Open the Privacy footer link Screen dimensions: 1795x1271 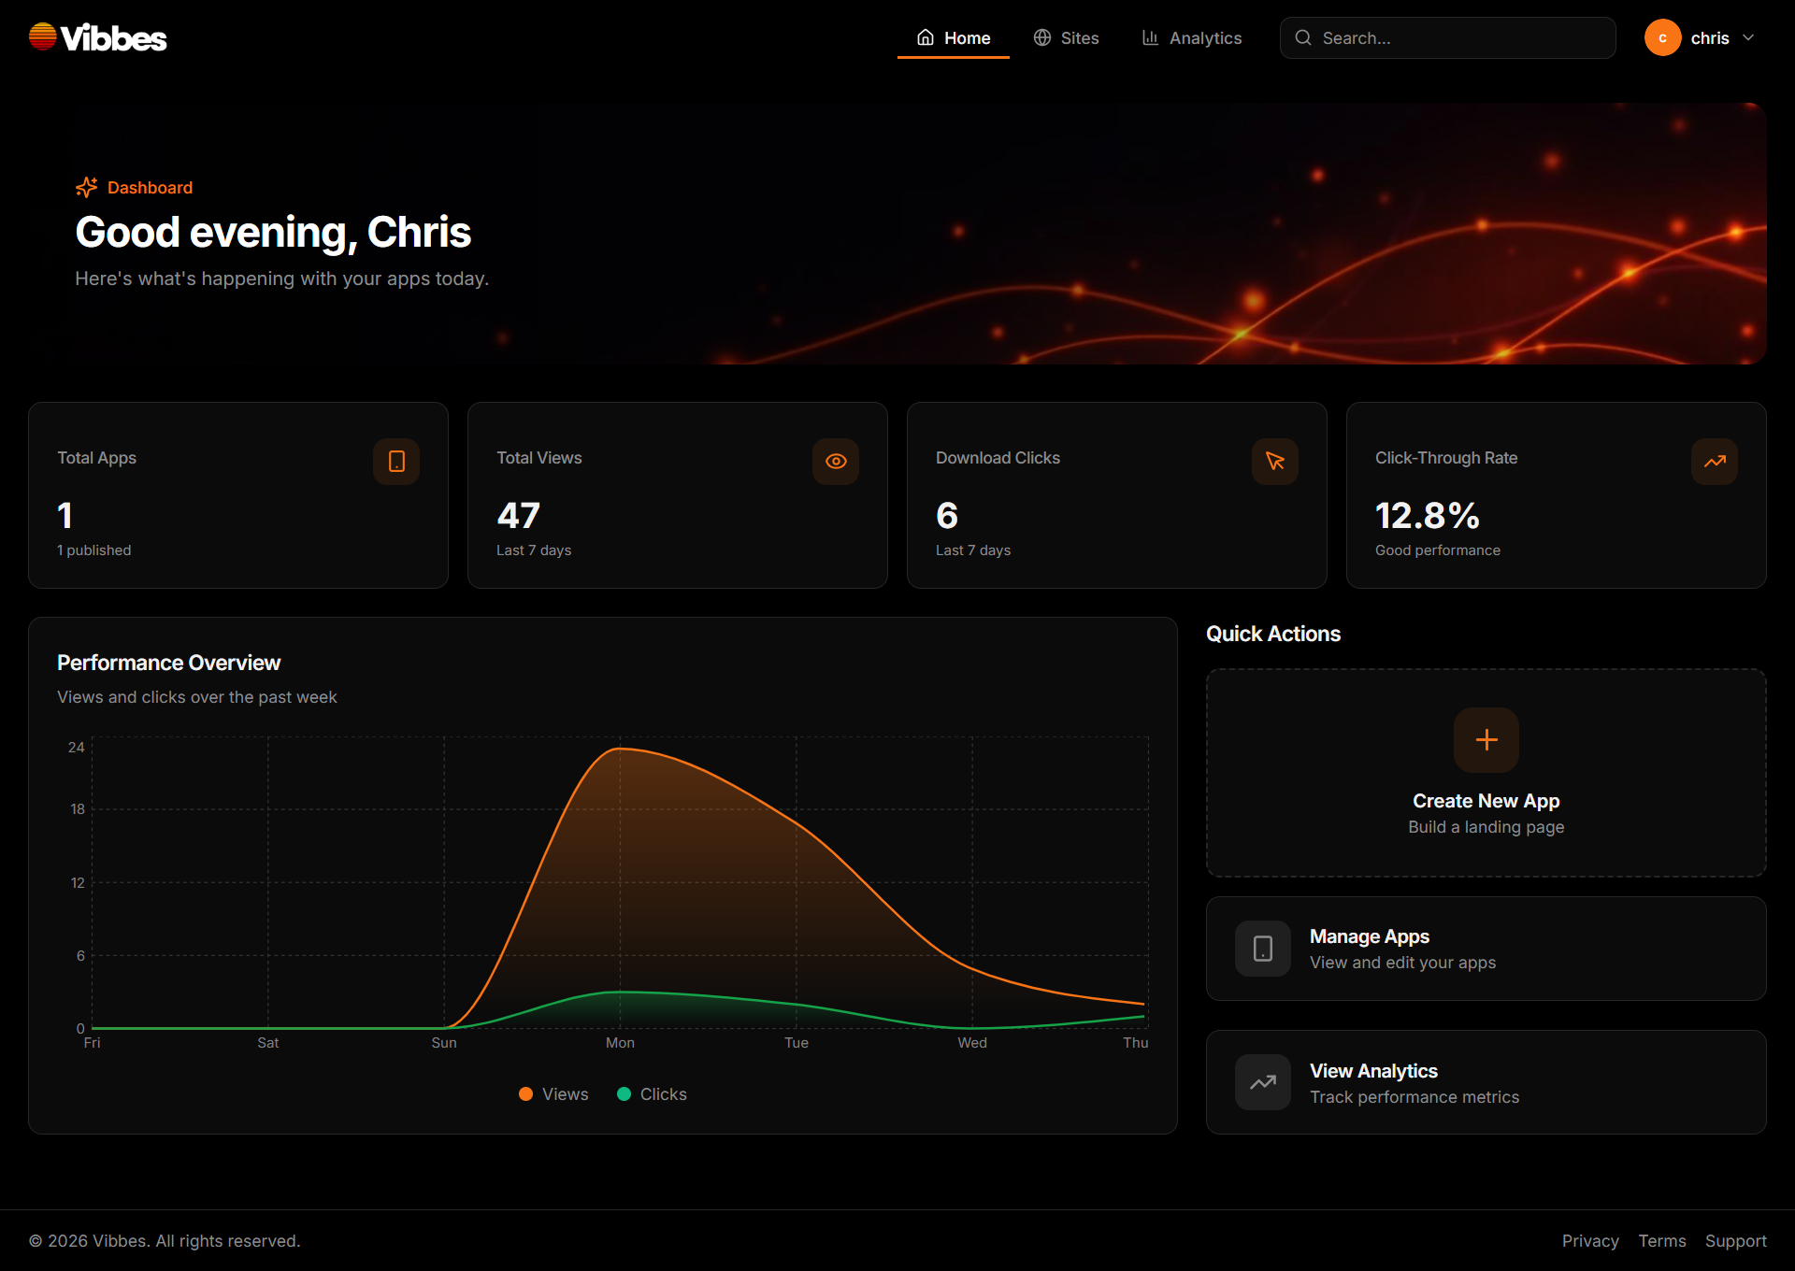(1590, 1241)
